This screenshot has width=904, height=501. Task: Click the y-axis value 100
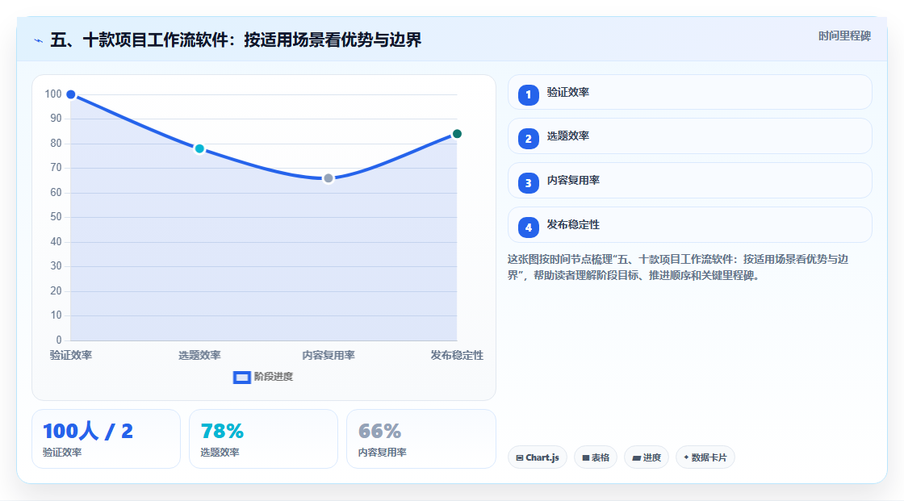[53, 94]
